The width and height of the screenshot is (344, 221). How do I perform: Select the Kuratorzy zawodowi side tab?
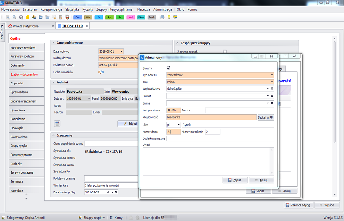27,48
